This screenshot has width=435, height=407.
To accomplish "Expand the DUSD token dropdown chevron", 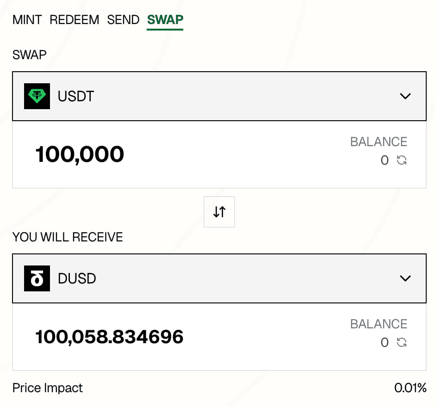I will (x=405, y=278).
